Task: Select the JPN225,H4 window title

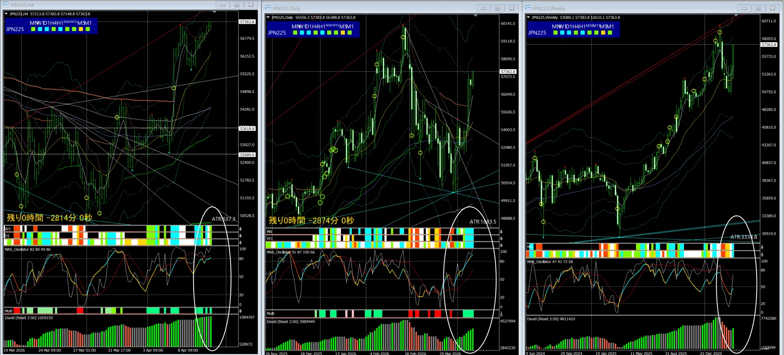Action: coord(22,5)
